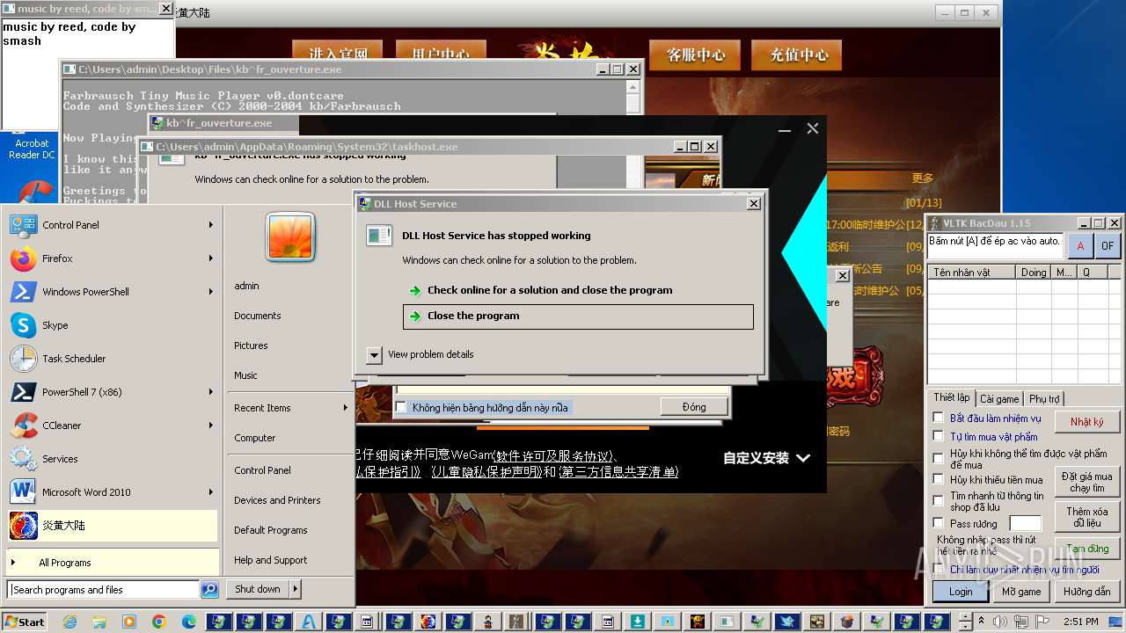1126x633 pixels.
Task: Click the red A button in VLTK BacDau
Action: [x=1080, y=246]
